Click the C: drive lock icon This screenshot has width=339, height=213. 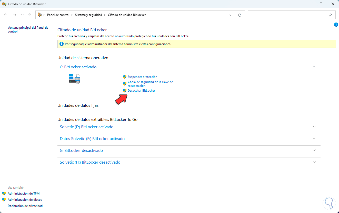click(75, 79)
